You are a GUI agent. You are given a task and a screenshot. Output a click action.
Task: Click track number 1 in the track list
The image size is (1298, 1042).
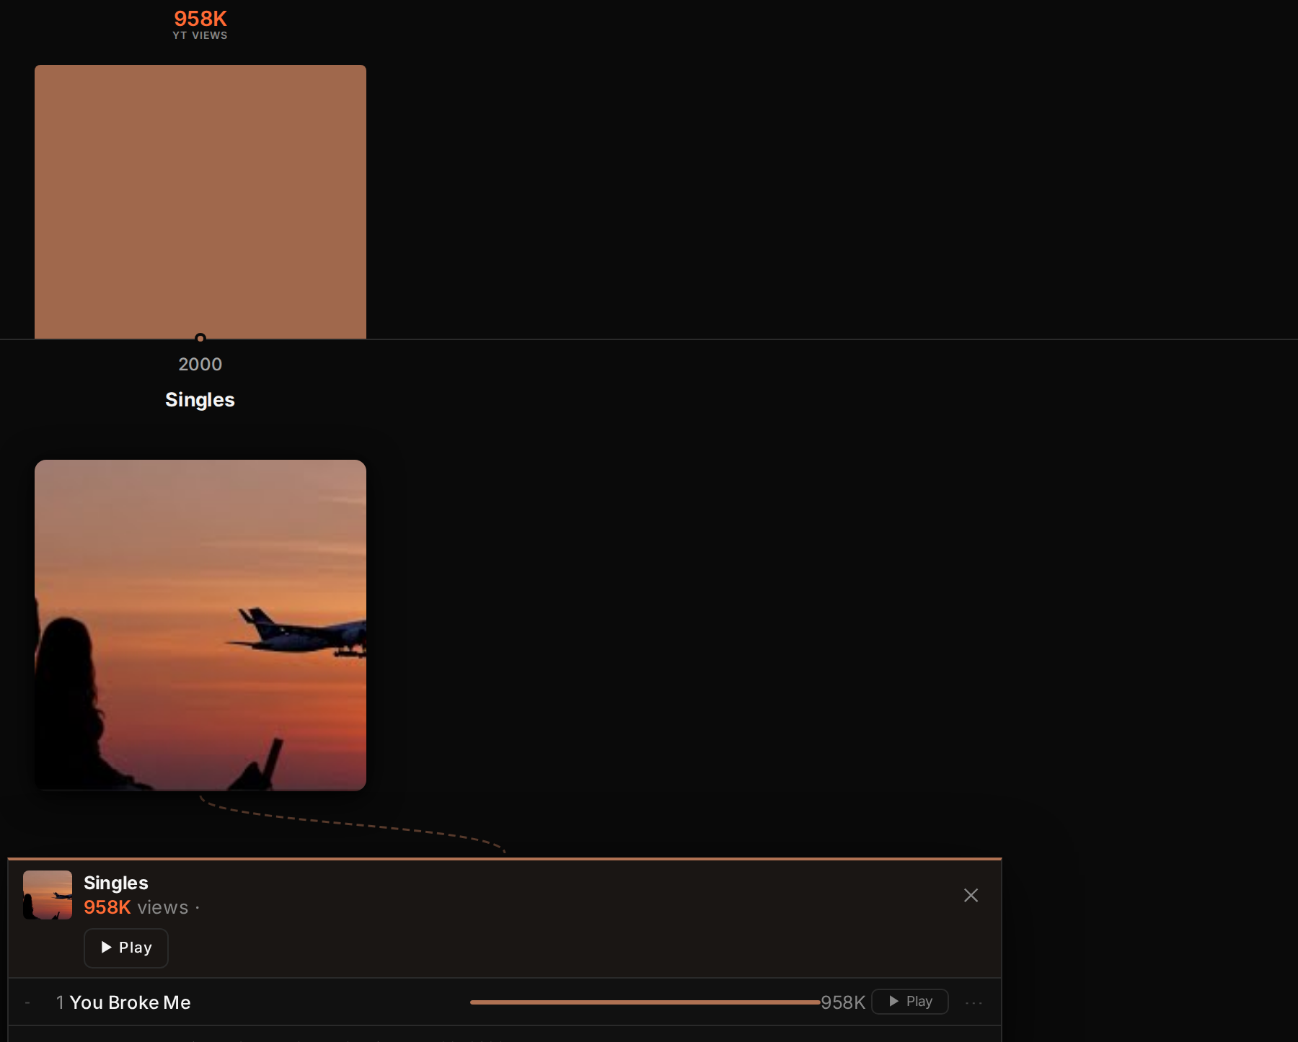point(60,1002)
